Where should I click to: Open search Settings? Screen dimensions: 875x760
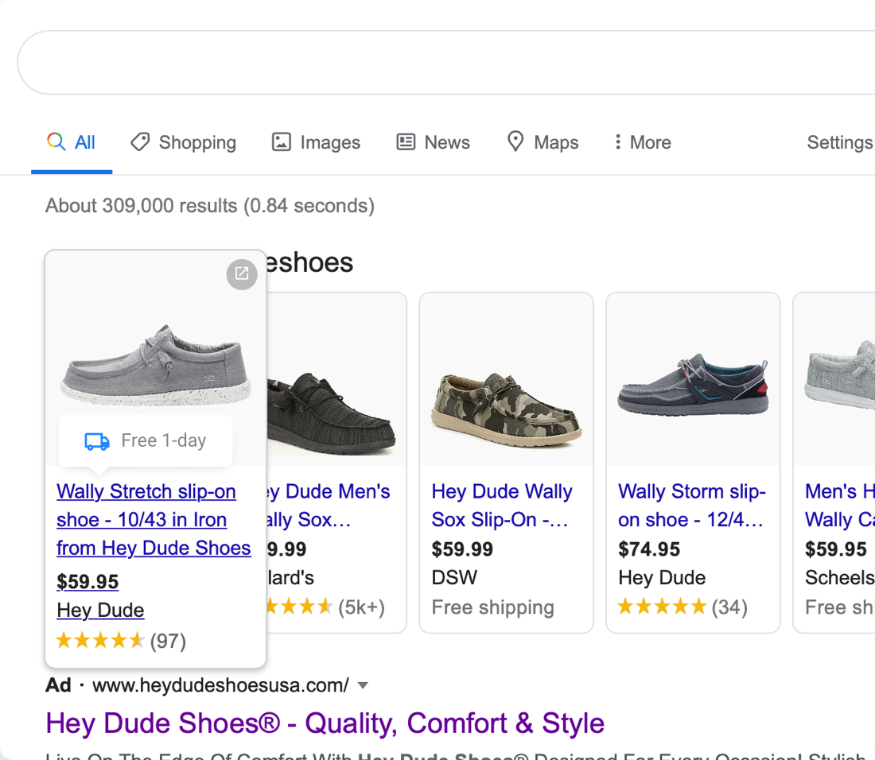[x=840, y=143]
